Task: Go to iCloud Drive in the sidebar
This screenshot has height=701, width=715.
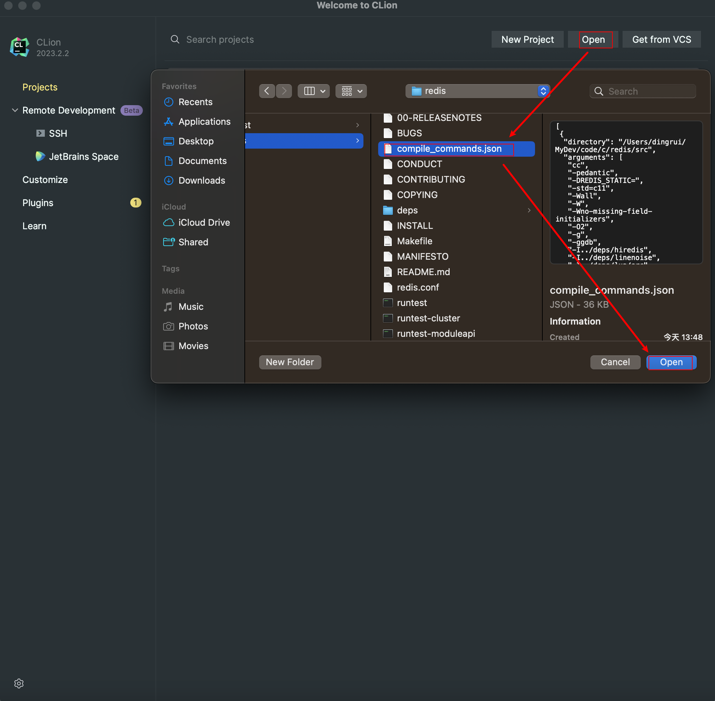Action: [x=204, y=222]
